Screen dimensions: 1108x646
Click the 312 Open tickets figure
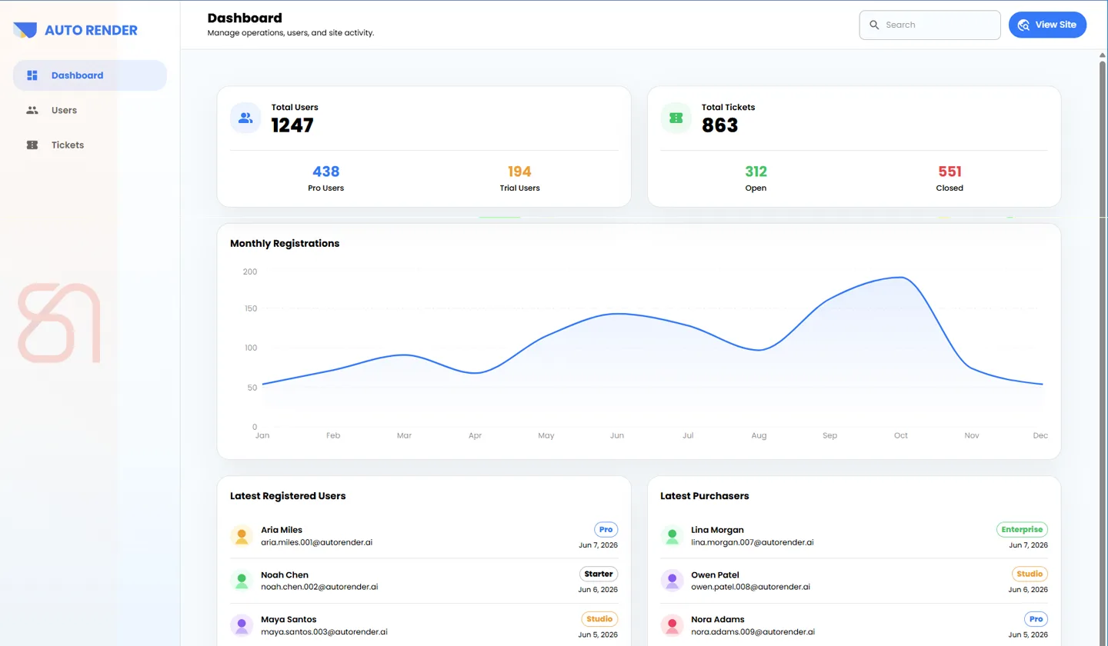(756, 171)
